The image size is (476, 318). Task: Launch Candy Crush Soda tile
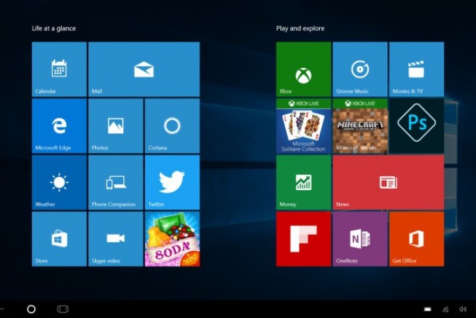click(x=172, y=239)
